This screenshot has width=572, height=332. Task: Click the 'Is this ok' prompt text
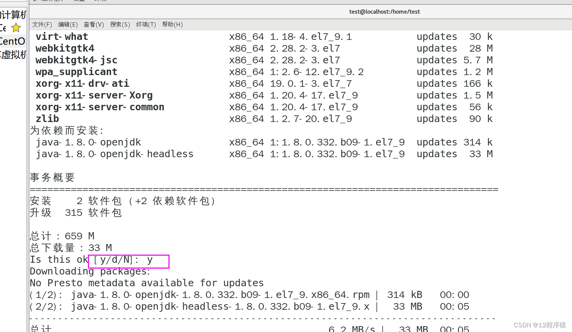point(59,260)
